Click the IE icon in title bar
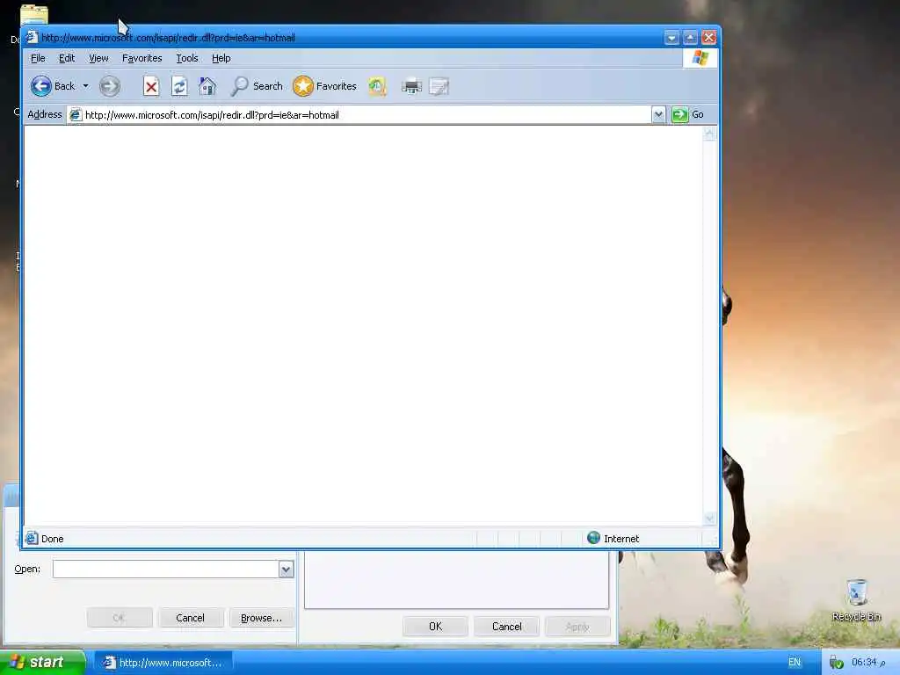The width and height of the screenshot is (900, 675). (33, 37)
